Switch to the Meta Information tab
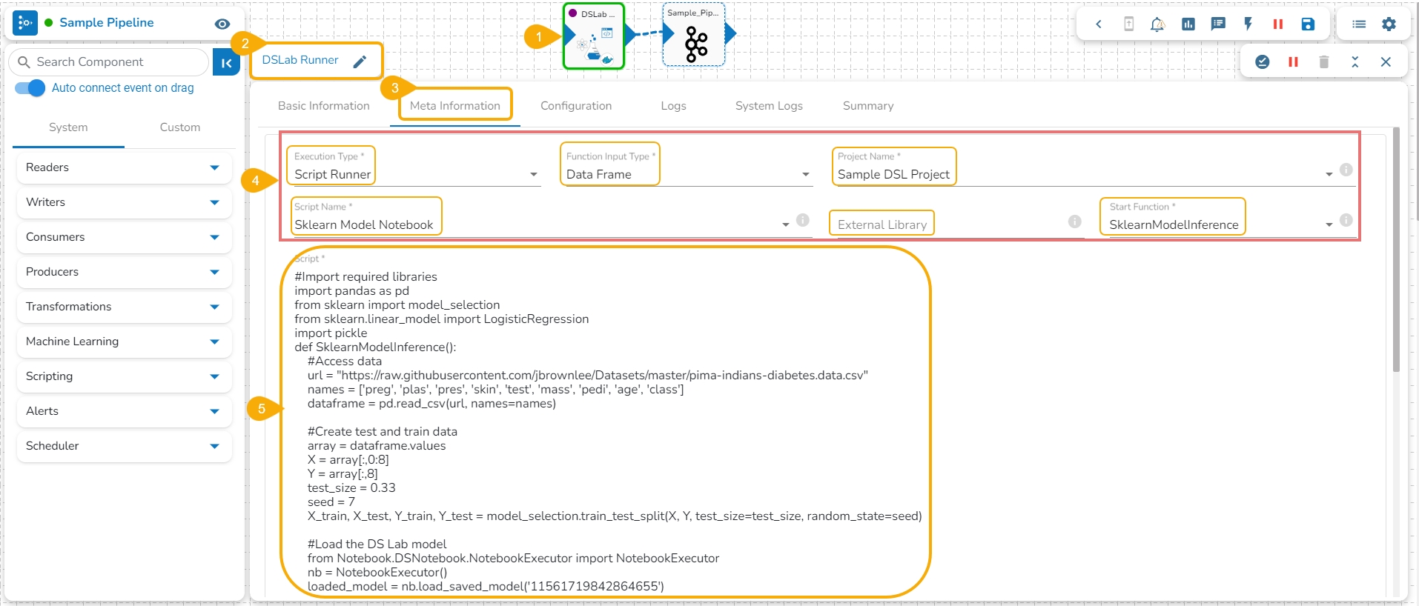 (x=455, y=106)
